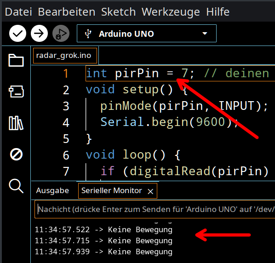
Task: Open the Search magnifier icon in the sidebar
Action: 16,186
